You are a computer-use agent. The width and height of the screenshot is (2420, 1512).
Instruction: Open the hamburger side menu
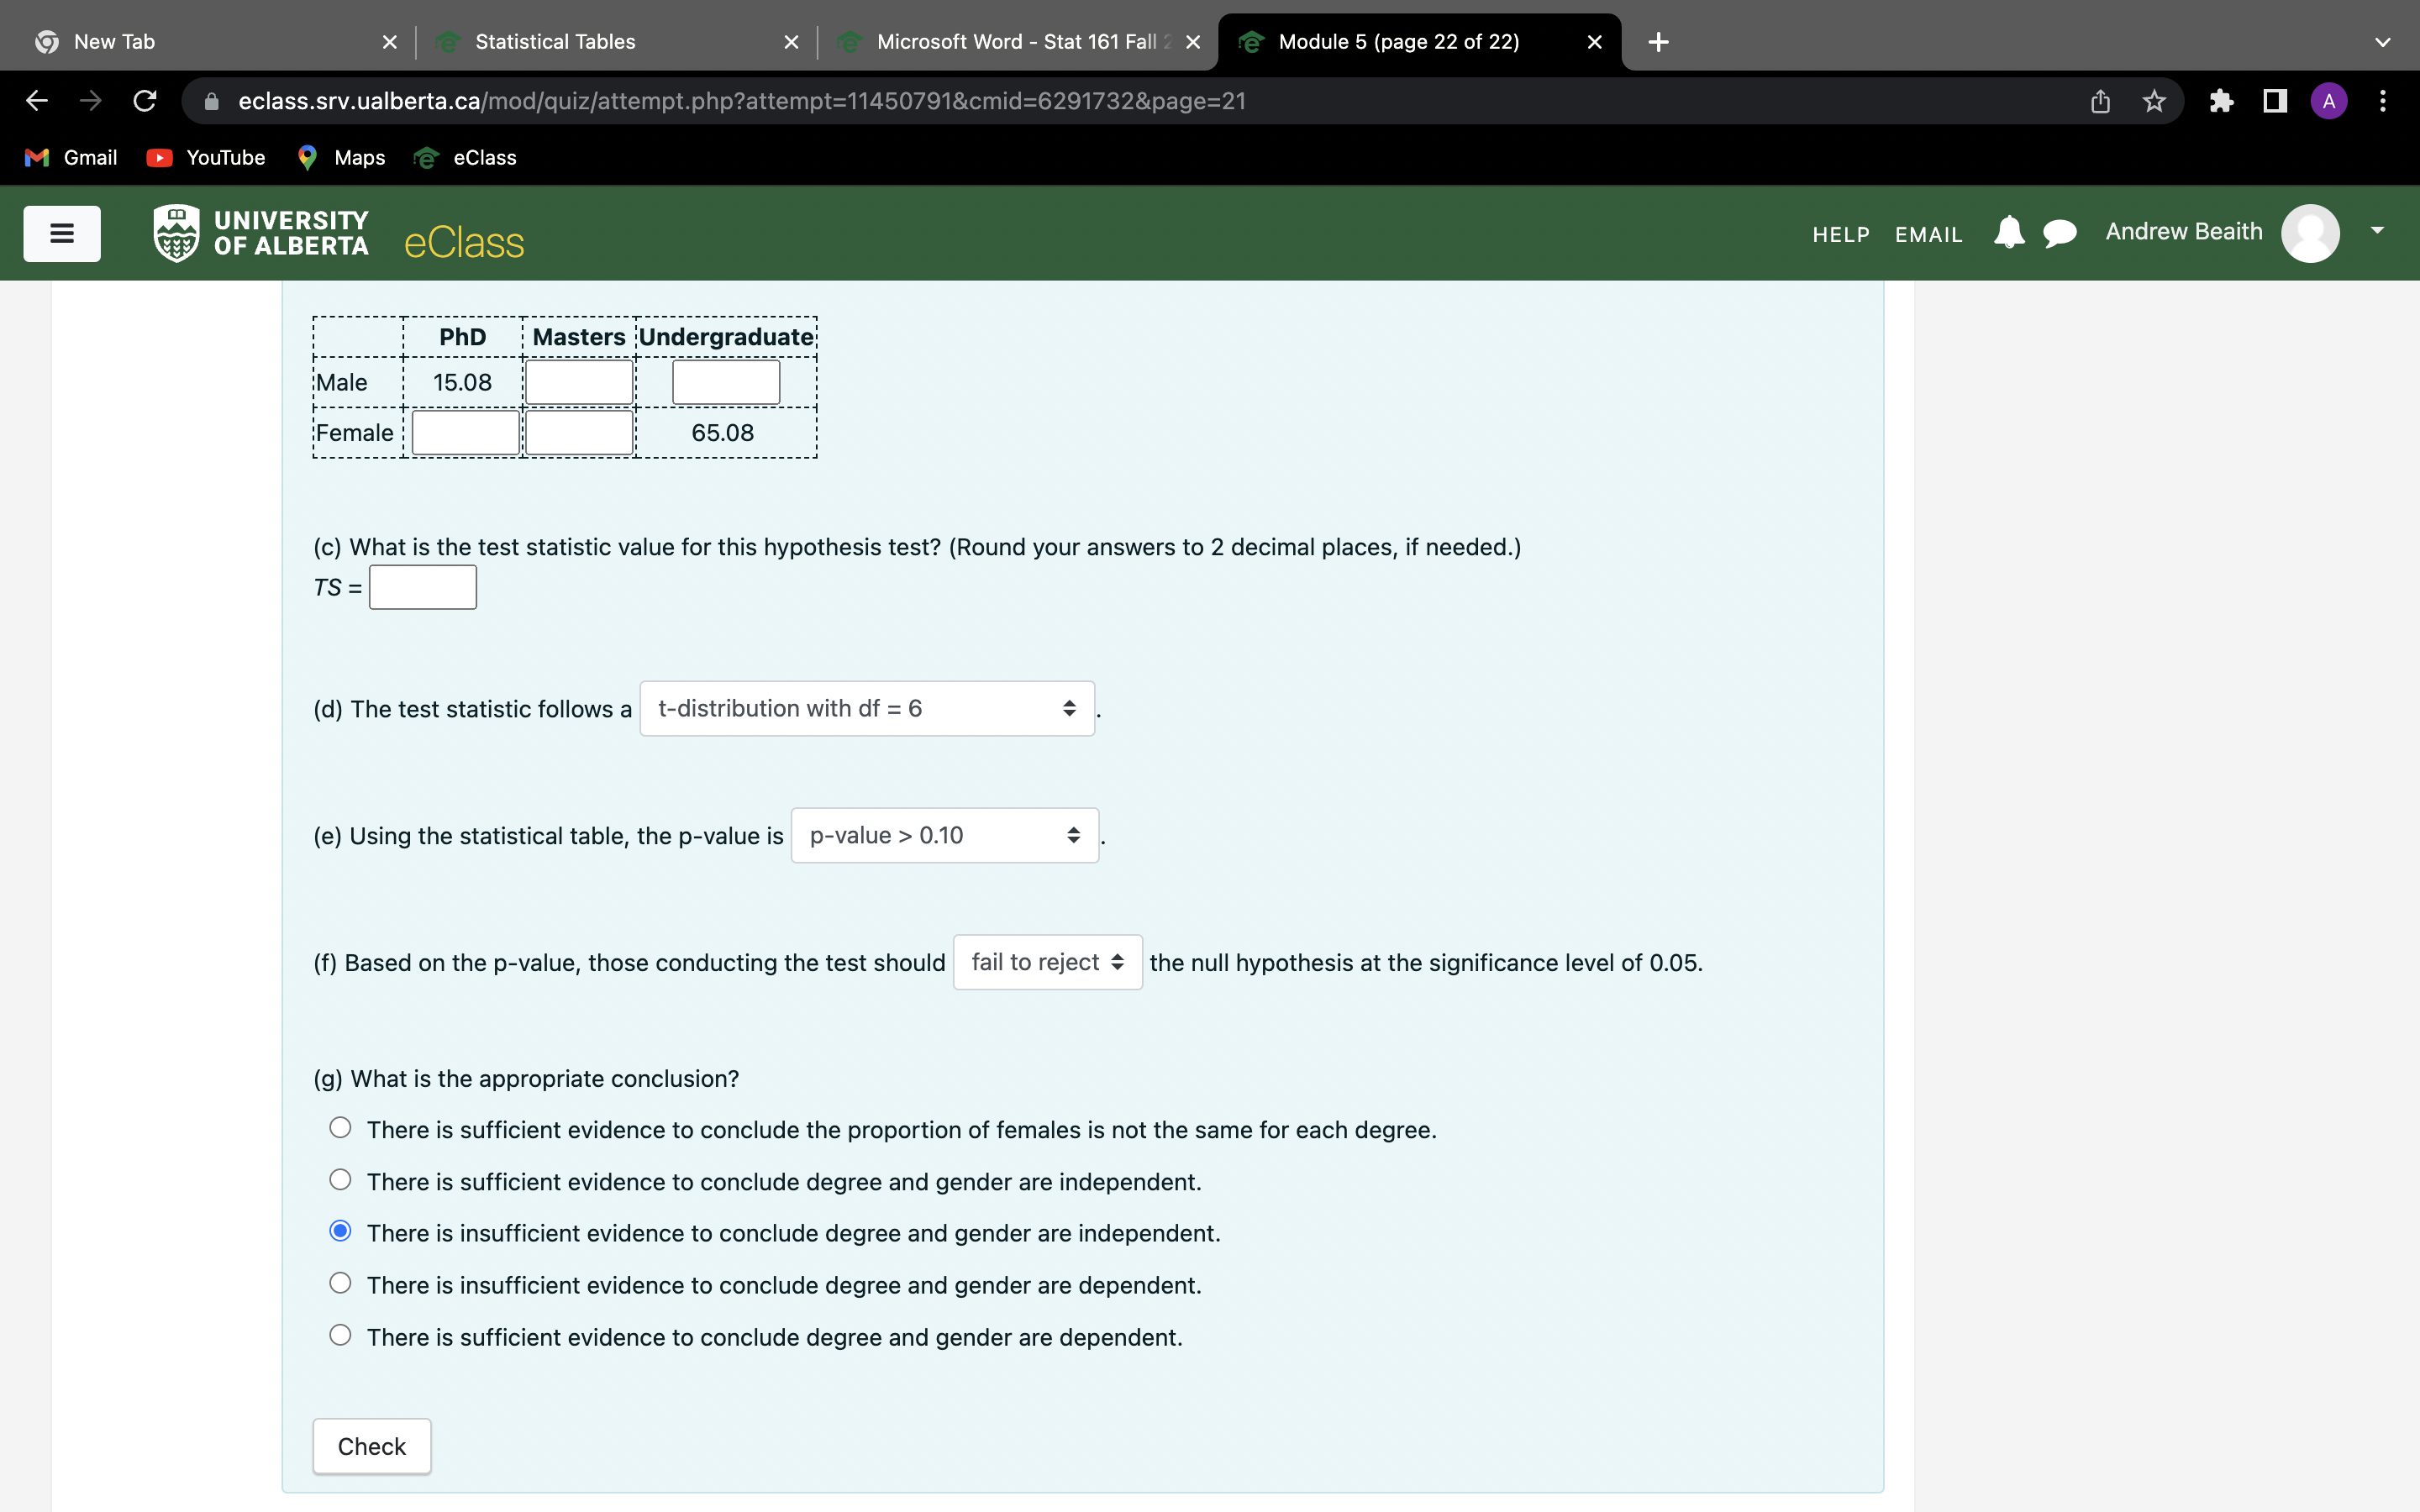coord(61,234)
